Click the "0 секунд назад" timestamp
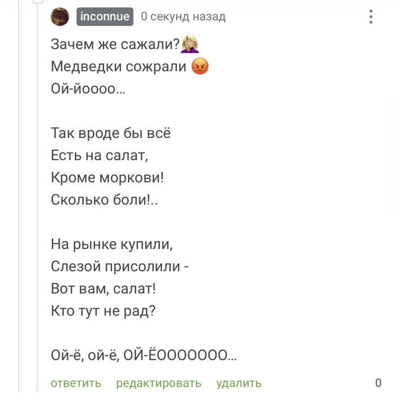The height and width of the screenshot is (399, 396). click(x=183, y=17)
